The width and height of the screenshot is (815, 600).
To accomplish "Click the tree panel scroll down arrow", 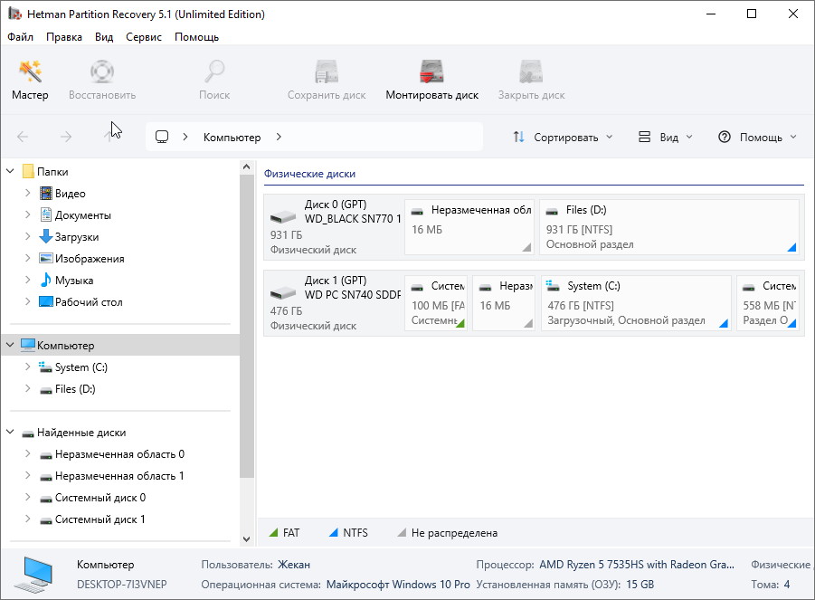I will pos(246,539).
